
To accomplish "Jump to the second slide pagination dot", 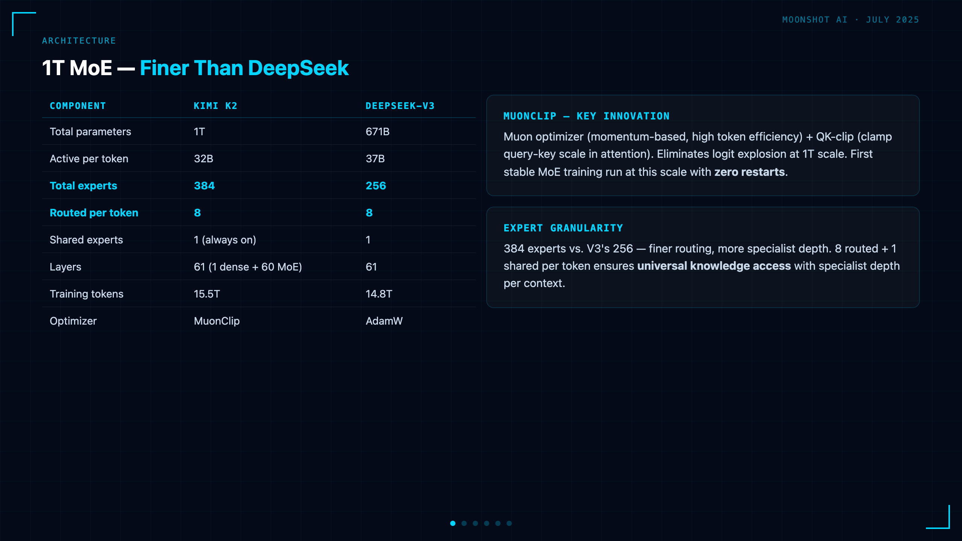I will point(464,523).
